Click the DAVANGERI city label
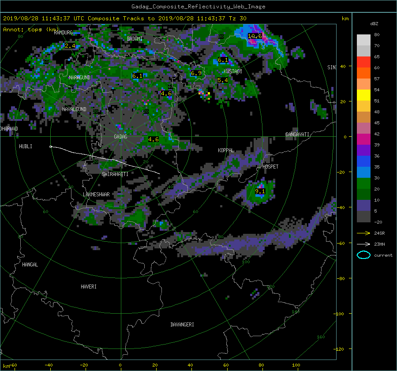Viewport: 397px width, 371px height. tap(182, 324)
